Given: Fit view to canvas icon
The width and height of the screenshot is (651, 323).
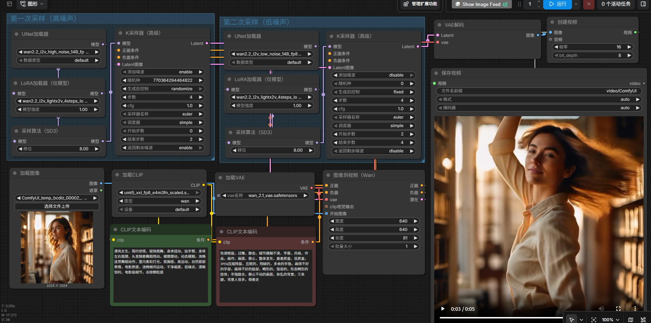Looking at the screenshot, I should pos(594,319).
